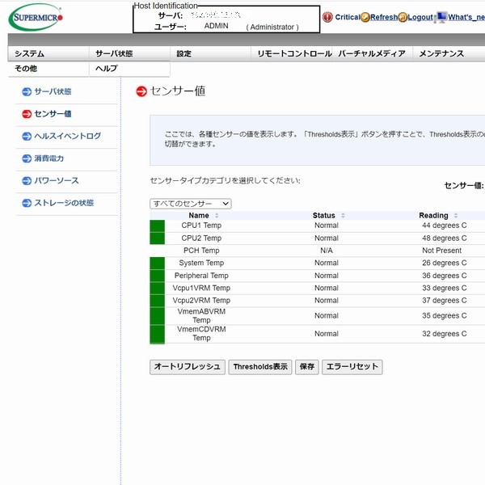Open ヘルスイベントログ from the sidebar
This screenshot has height=485, width=485.
[67, 137]
